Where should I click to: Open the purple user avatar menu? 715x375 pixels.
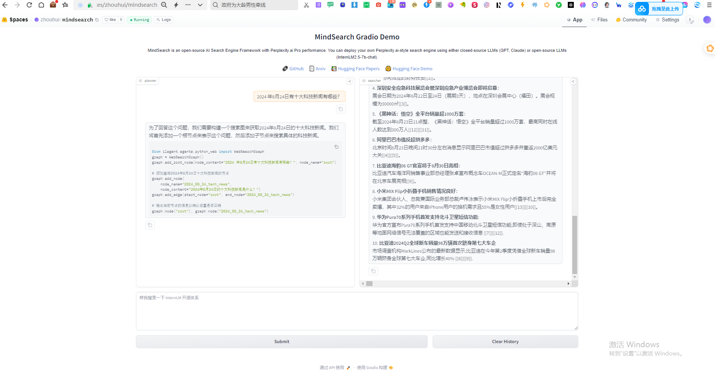point(707,20)
